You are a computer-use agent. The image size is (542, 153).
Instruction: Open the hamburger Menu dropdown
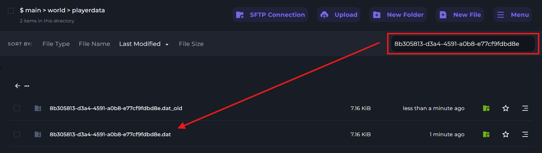(x=512, y=15)
